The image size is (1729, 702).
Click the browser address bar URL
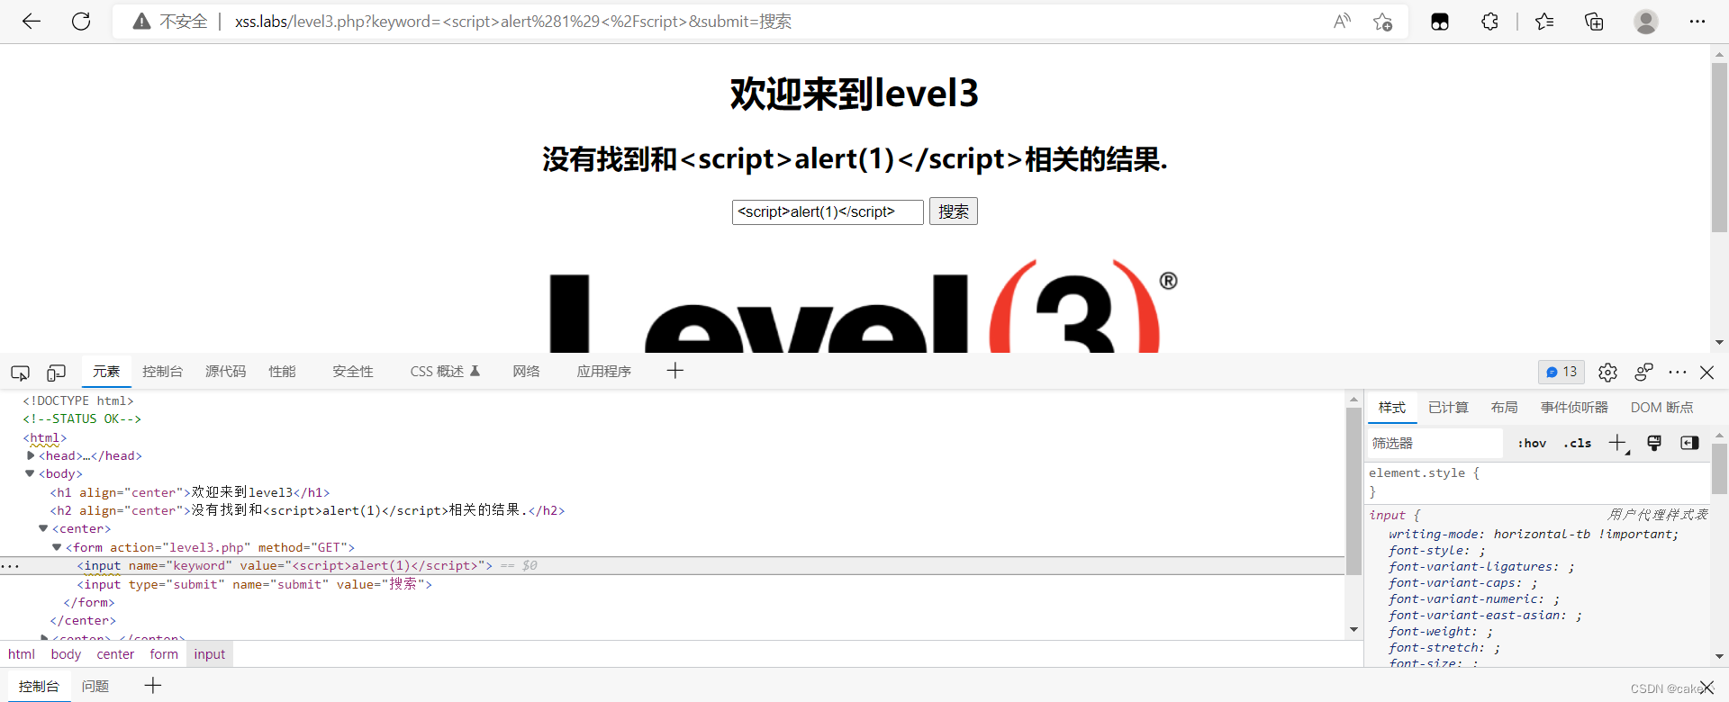[513, 22]
